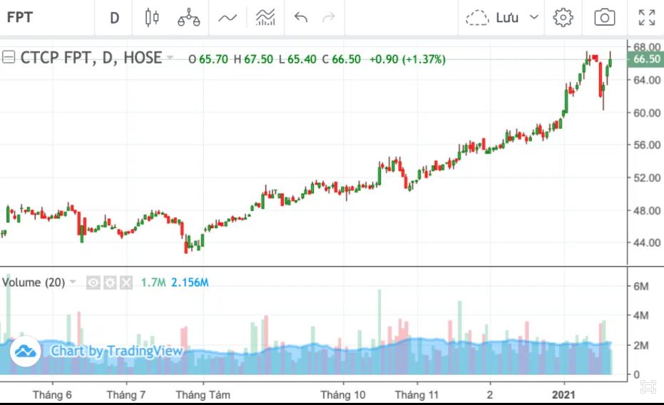This screenshot has height=405, width=664.
Task: Redo the chart action
Action: (329, 18)
